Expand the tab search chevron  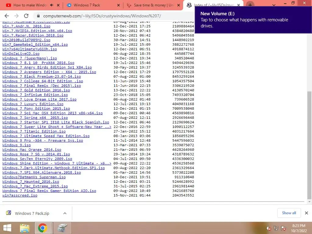coord(274,5)
